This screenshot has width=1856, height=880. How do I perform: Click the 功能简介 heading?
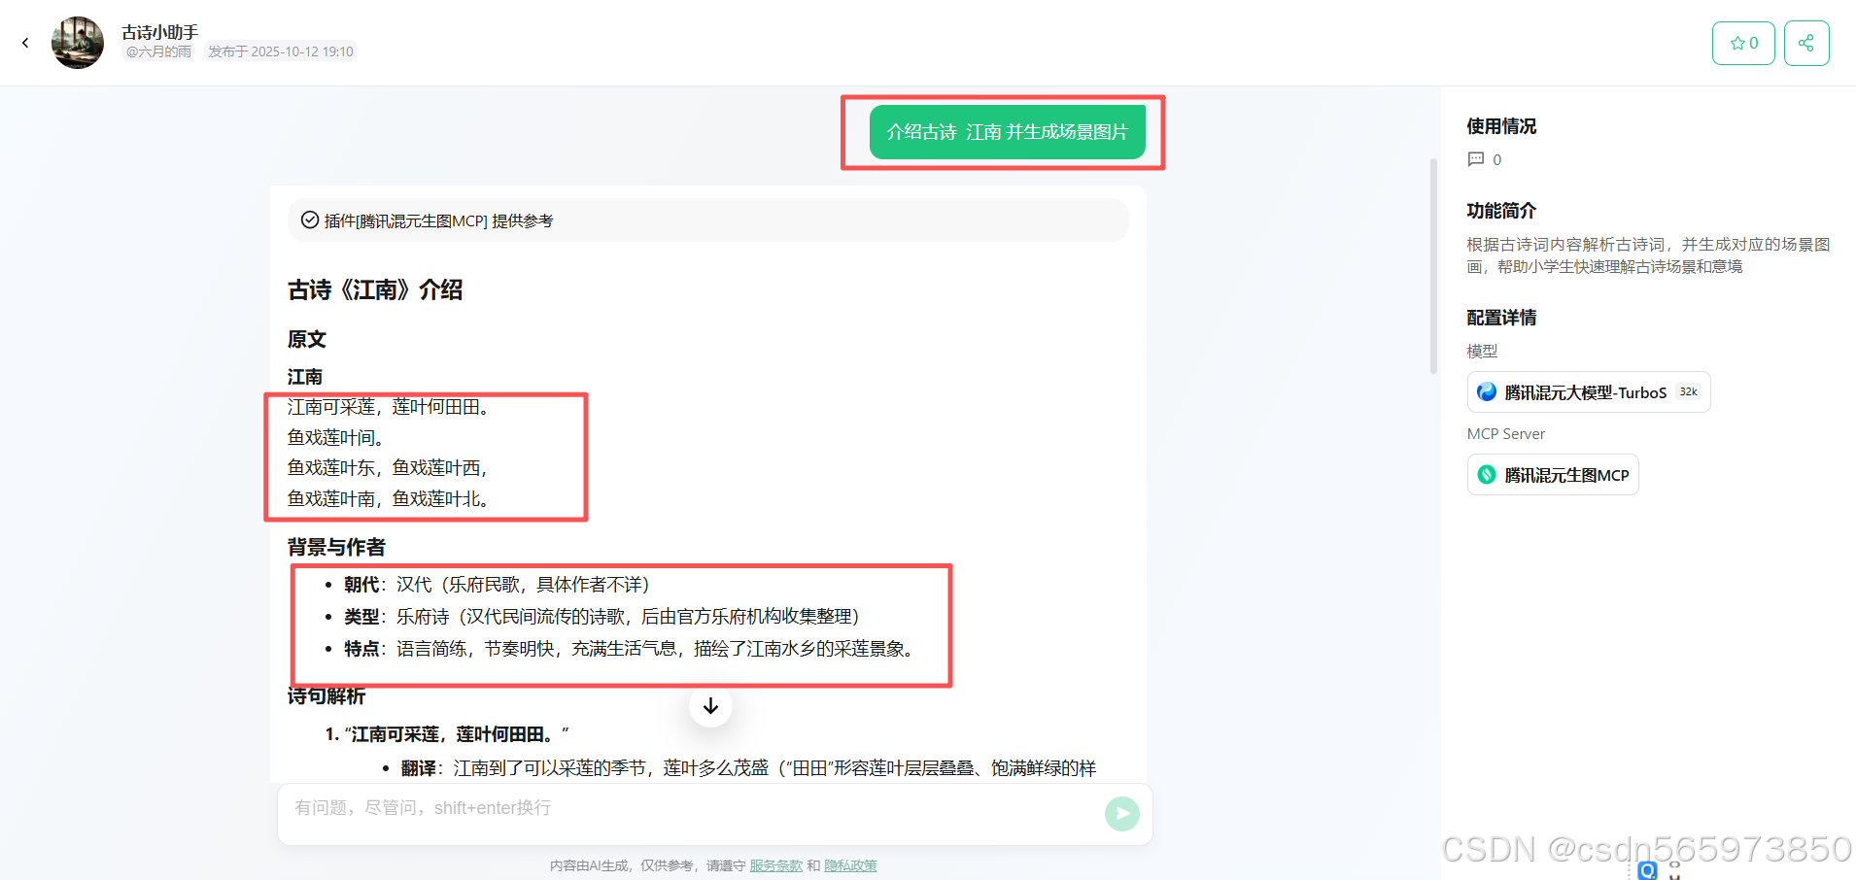(x=1501, y=211)
